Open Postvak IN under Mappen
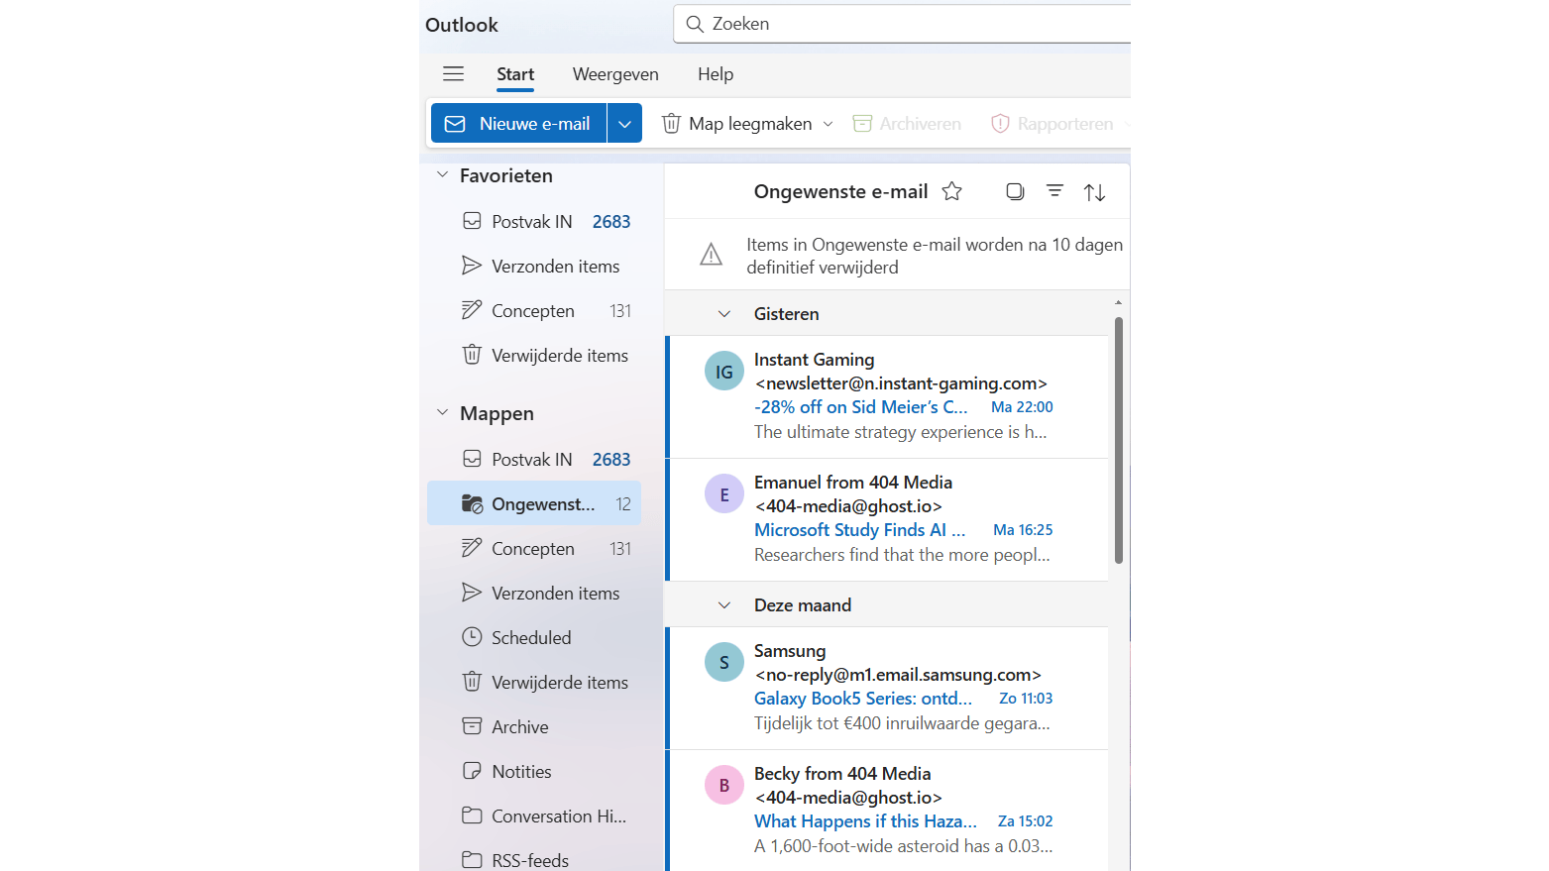Viewport: 1549px width, 871px height. [534, 459]
